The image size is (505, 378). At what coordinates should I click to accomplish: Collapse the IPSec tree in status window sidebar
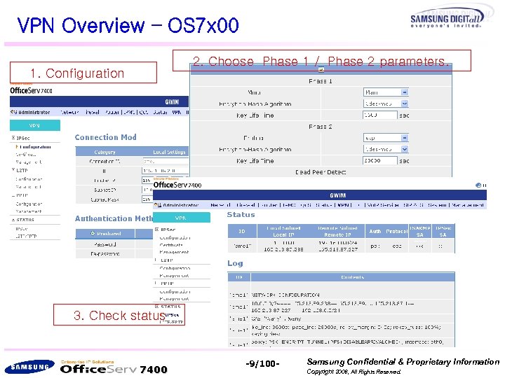pyautogui.click(x=157, y=230)
